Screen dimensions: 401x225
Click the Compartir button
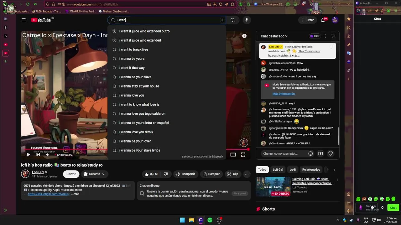(185, 174)
